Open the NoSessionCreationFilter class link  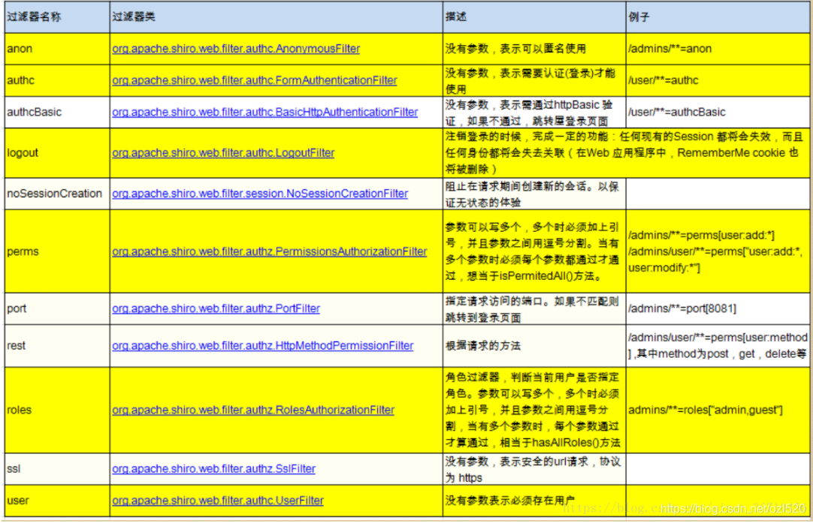tap(259, 193)
